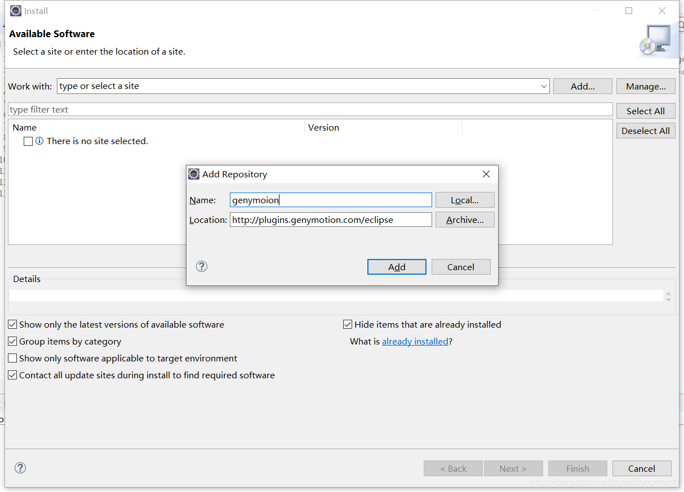The width and height of the screenshot is (684, 492).
Task: Click the Archive... button
Action: tap(465, 220)
